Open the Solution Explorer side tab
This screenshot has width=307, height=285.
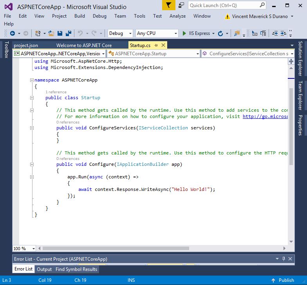[x=300, y=58]
